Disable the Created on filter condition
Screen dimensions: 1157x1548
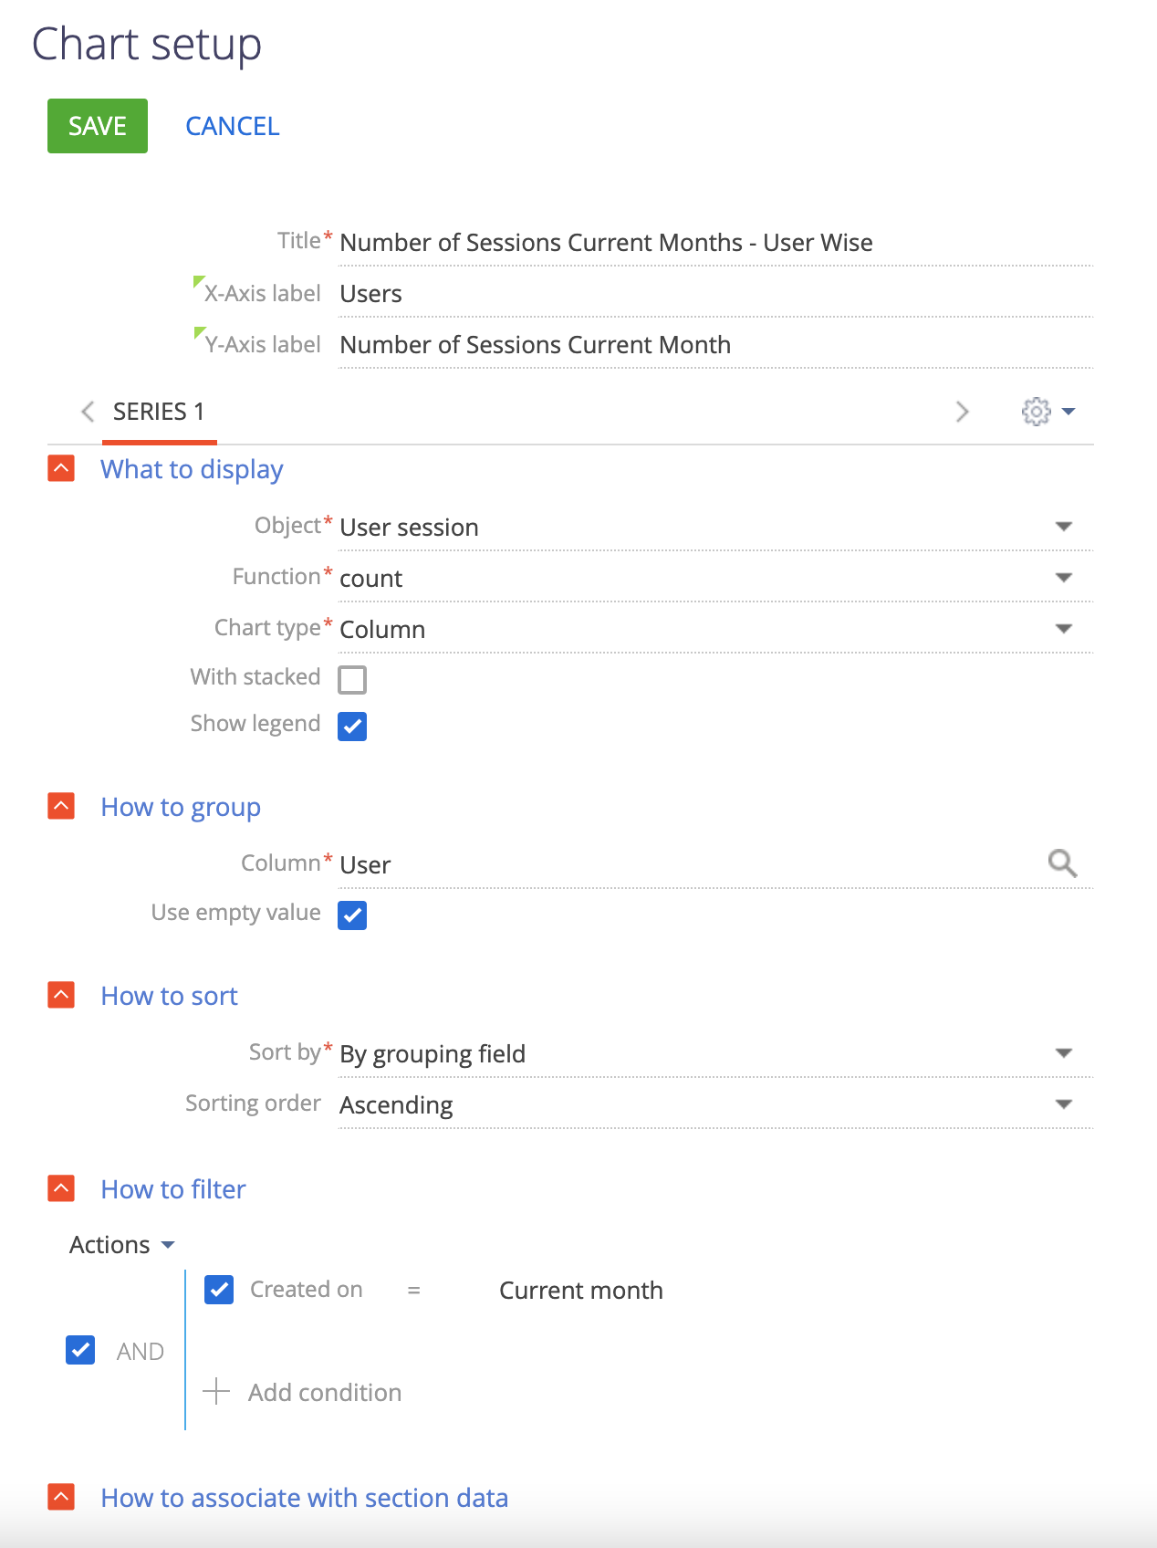tap(219, 1290)
